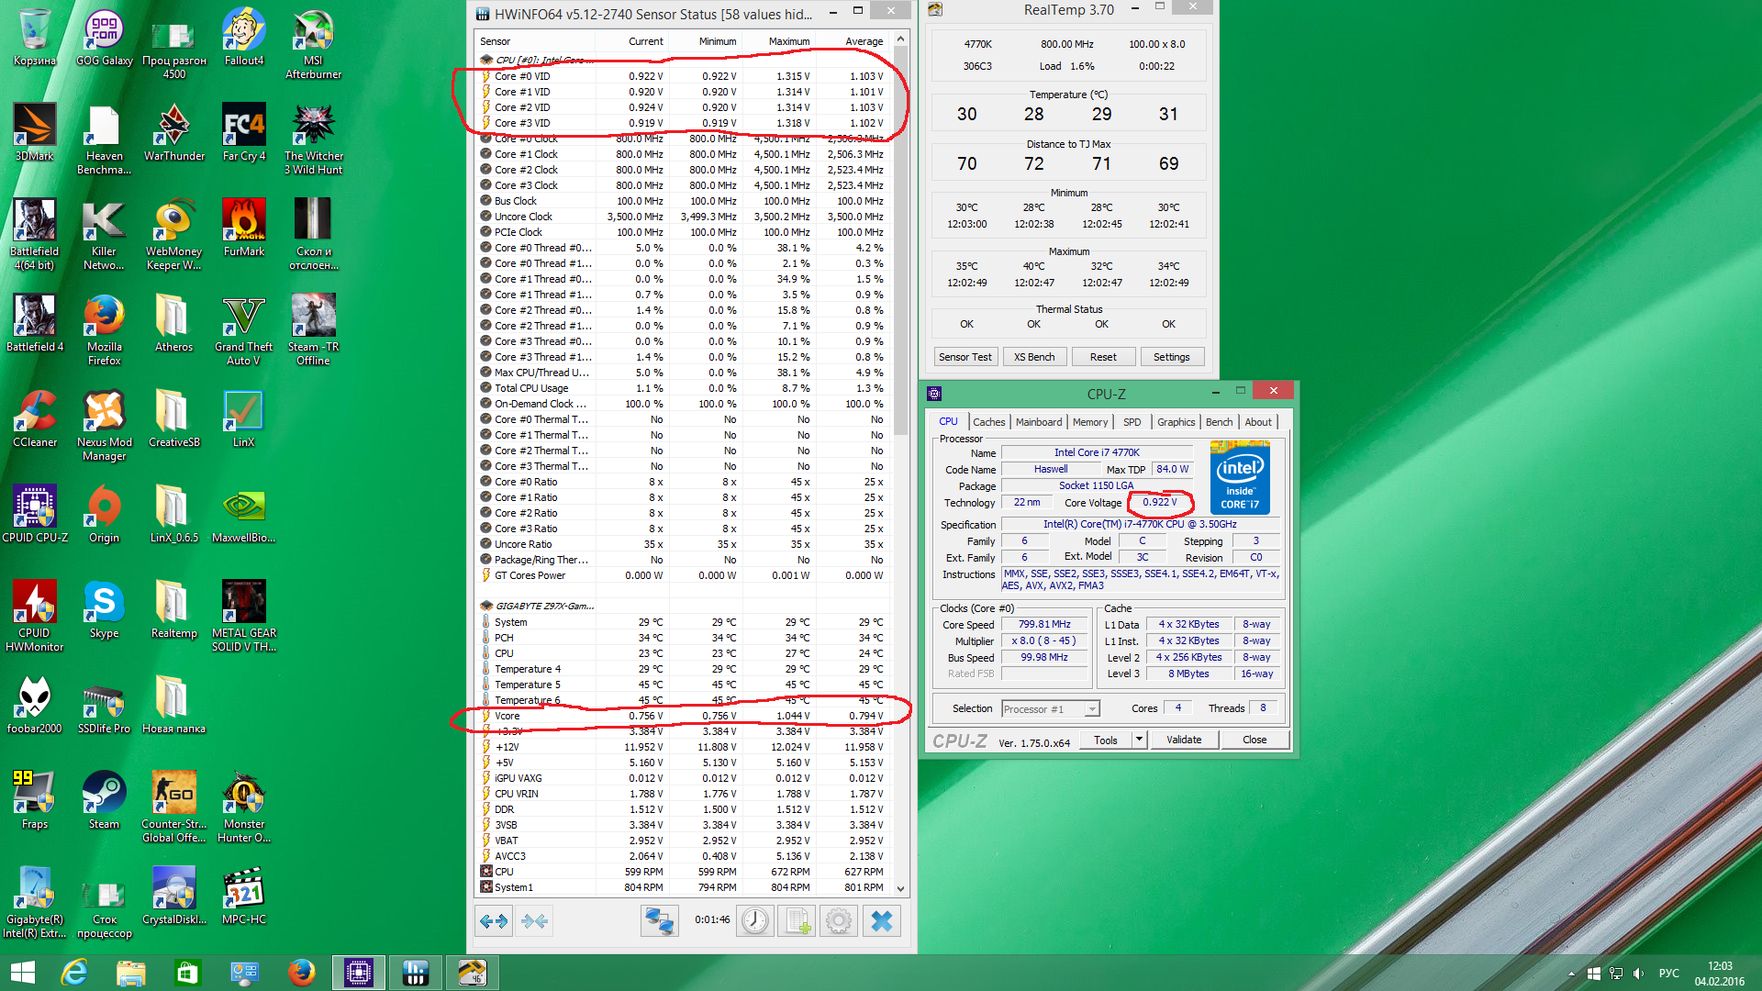Start logging sensors with the sheet-plus icon

797,921
